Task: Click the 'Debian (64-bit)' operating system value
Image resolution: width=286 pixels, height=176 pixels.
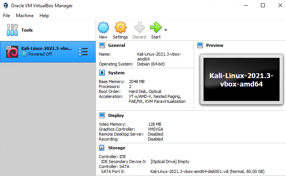Action: tap(151, 64)
